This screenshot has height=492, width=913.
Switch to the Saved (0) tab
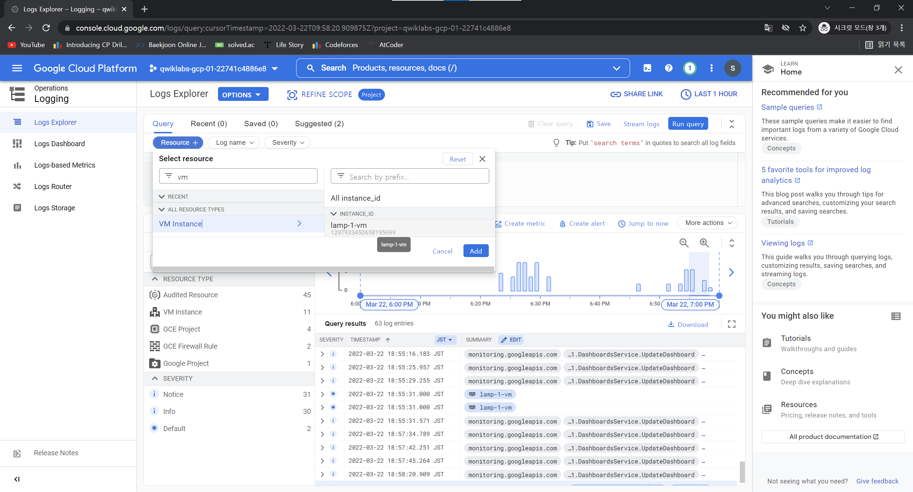(260, 124)
